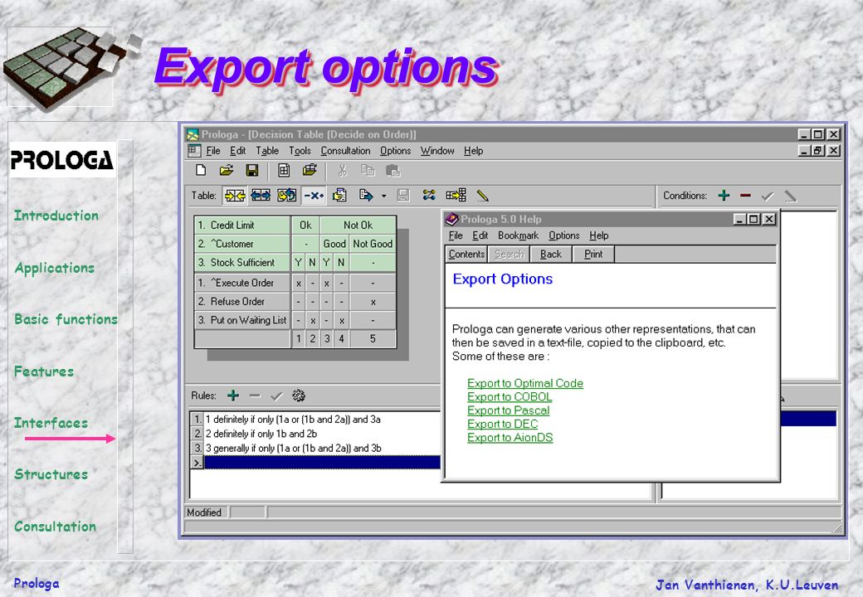Image resolution: width=863 pixels, height=597 pixels.
Task: Open the Window menu
Action: point(437,151)
